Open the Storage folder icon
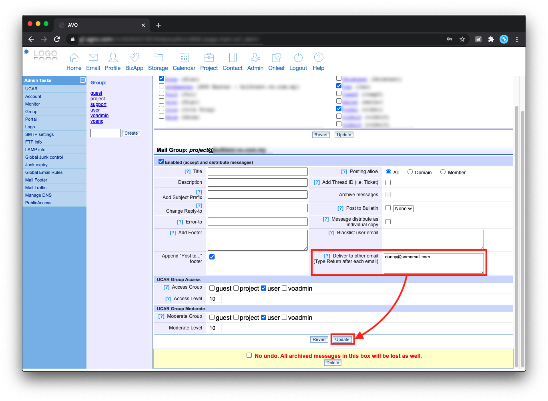Viewport: 548px width, 401px height. click(158, 58)
